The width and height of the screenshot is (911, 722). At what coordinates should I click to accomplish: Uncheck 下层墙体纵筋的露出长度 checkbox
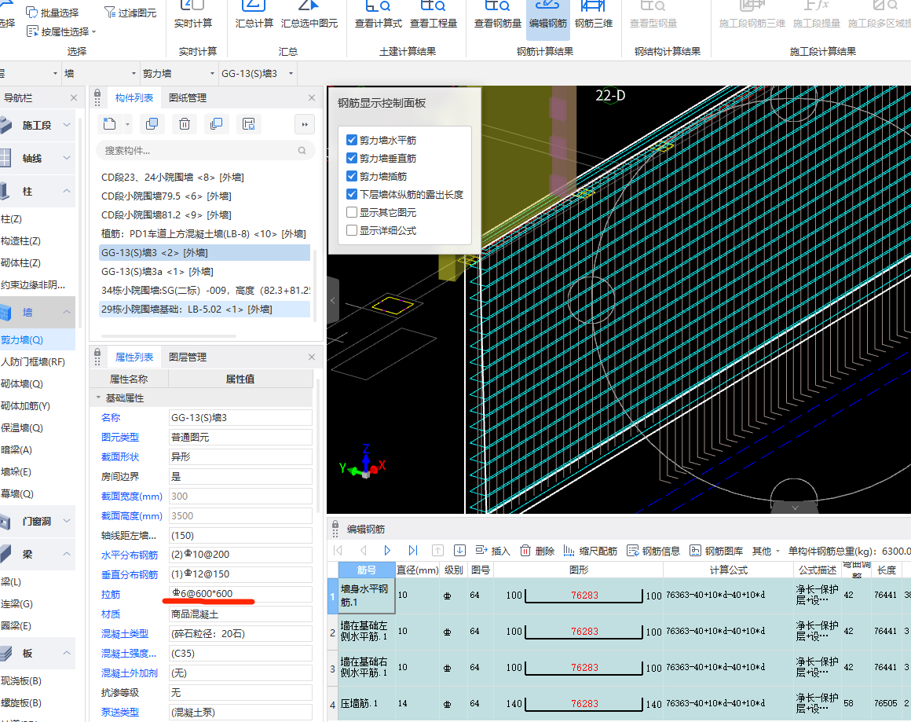click(352, 194)
